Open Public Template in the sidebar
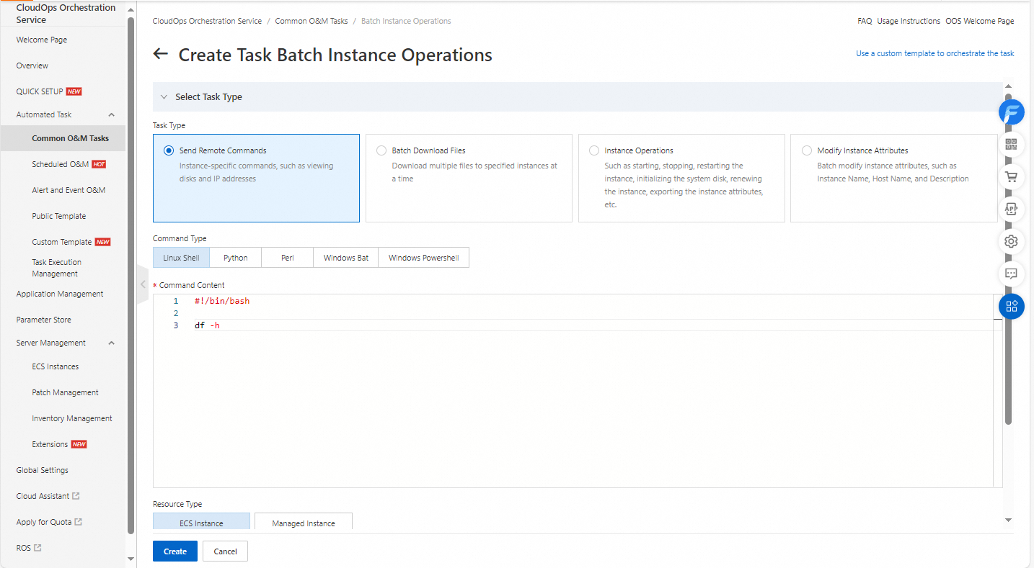Image resolution: width=1034 pixels, height=568 pixels. [59, 216]
